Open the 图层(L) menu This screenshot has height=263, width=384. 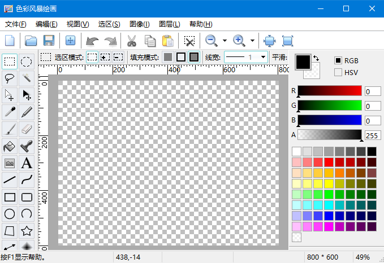pos(169,24)
